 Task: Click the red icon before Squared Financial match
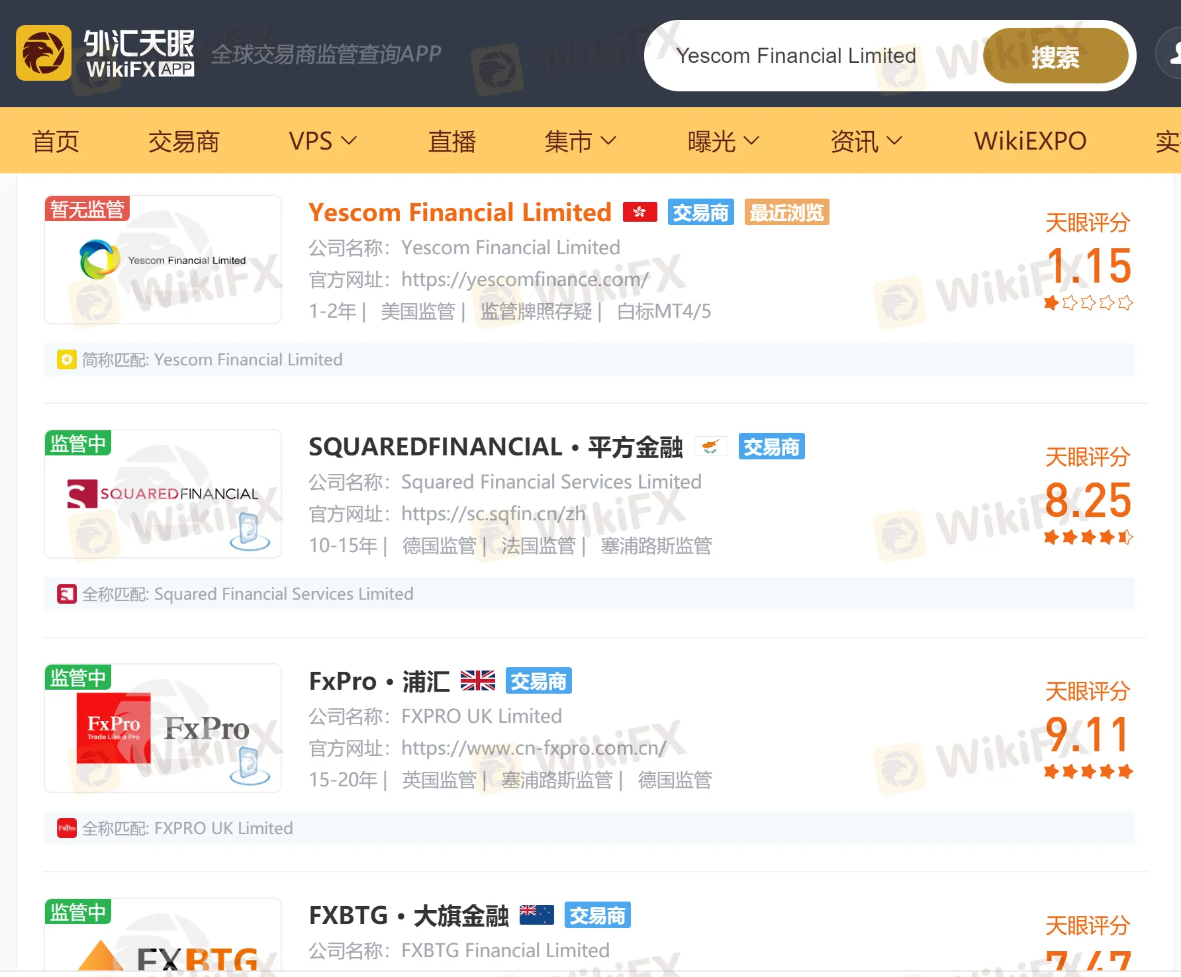tap(67, 594)
